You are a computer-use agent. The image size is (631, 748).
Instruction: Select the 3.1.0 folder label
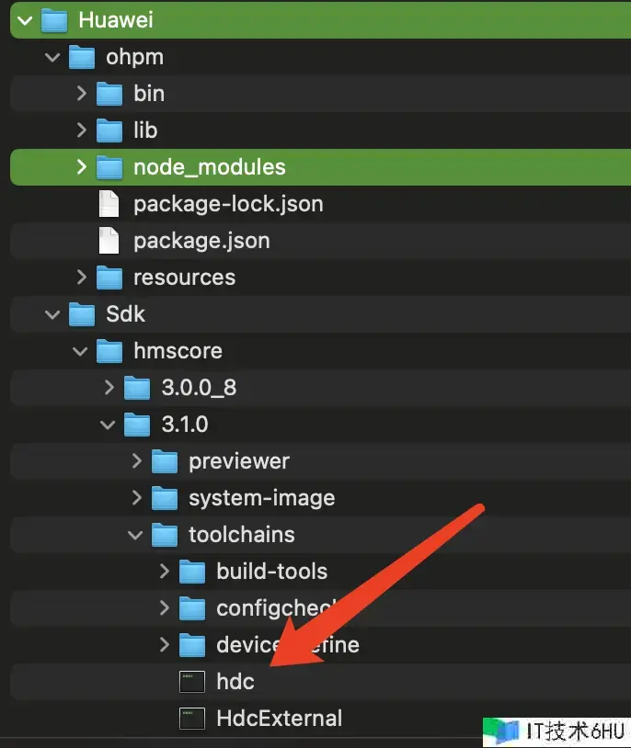click(x=184, y=425)
